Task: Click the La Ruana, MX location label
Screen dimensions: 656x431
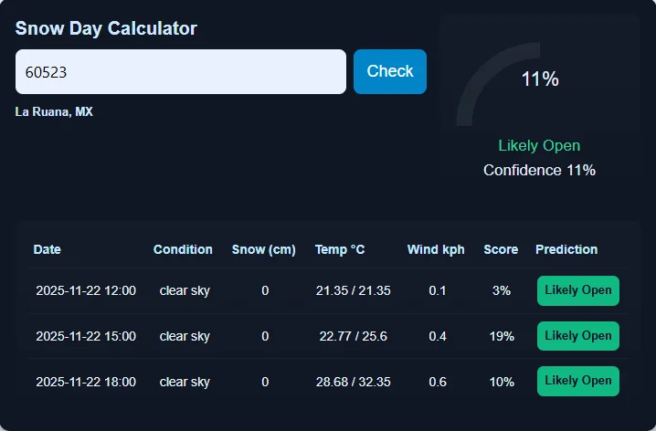Action: coord(54,112)
